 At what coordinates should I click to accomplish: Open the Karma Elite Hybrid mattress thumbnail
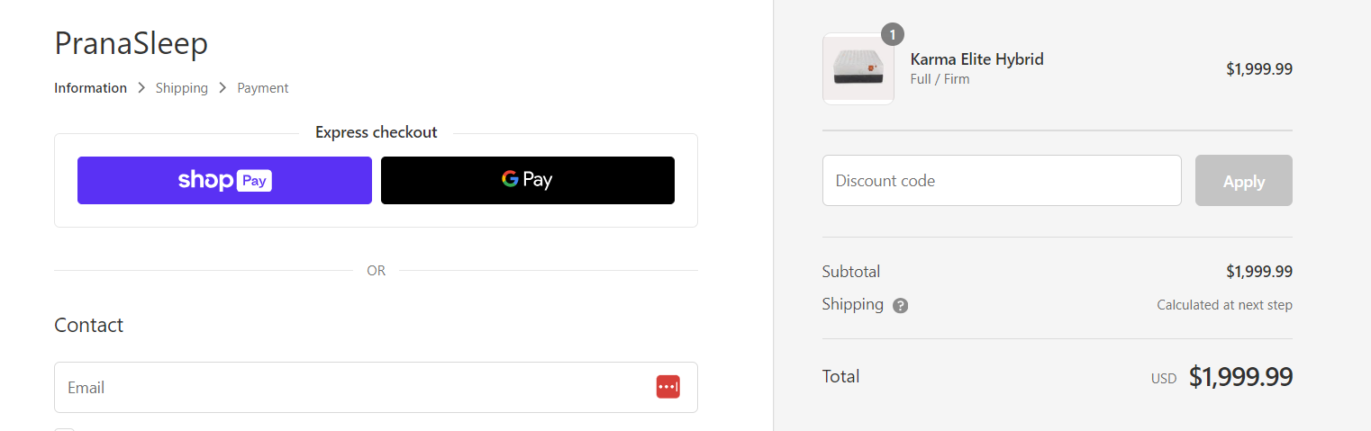858,69
